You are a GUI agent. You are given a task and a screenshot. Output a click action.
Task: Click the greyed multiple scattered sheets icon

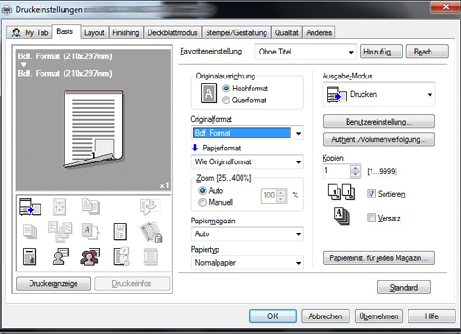tap(60, 232)
